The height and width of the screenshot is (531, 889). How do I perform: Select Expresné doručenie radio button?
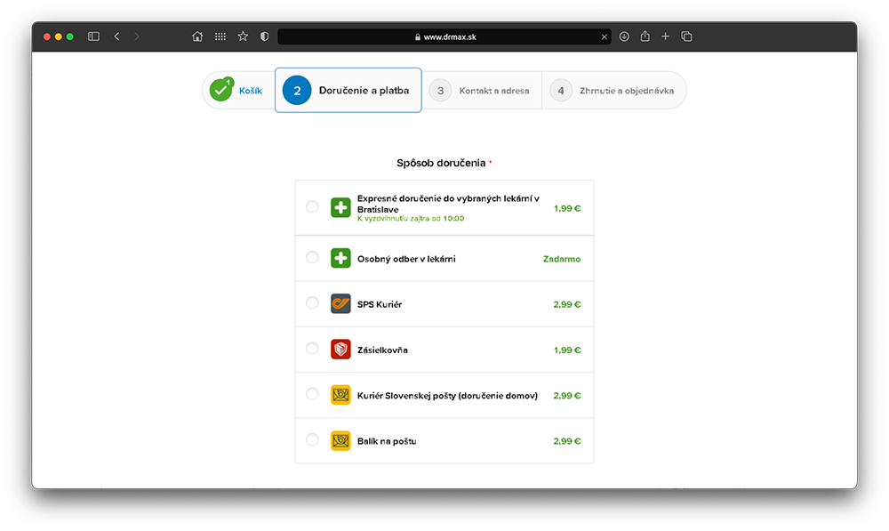pyautogui.click(x=312, y=206)
